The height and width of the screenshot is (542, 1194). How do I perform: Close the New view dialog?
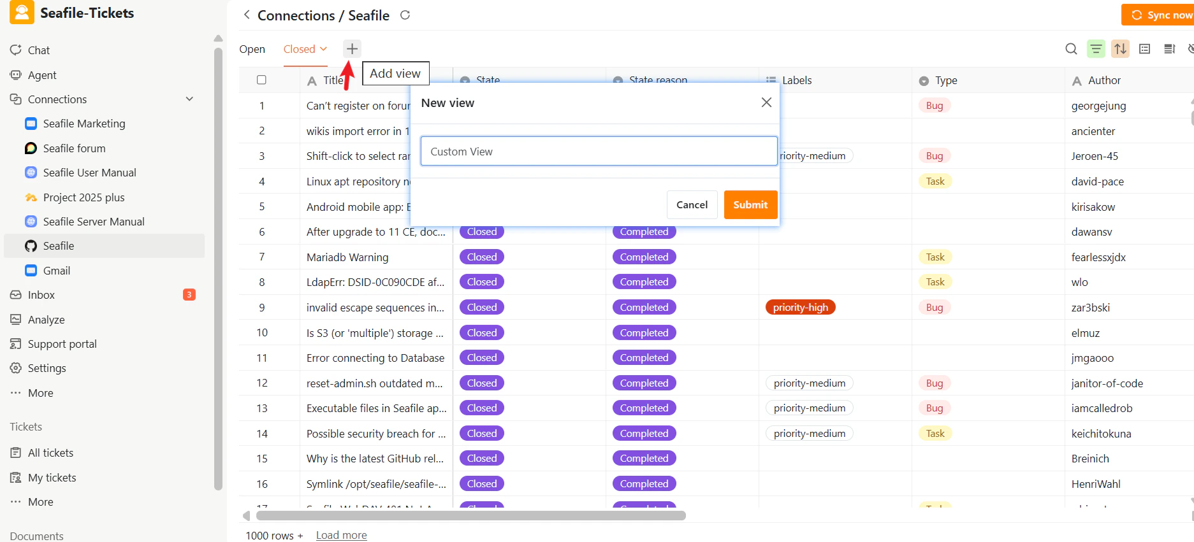[766, 103]
